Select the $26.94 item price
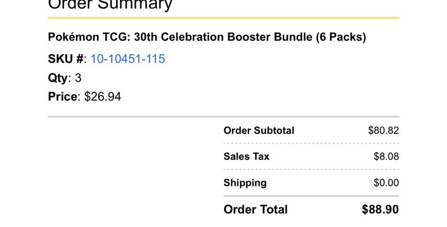Viewport: 447px width, 227px height. (x=103, y=96)
